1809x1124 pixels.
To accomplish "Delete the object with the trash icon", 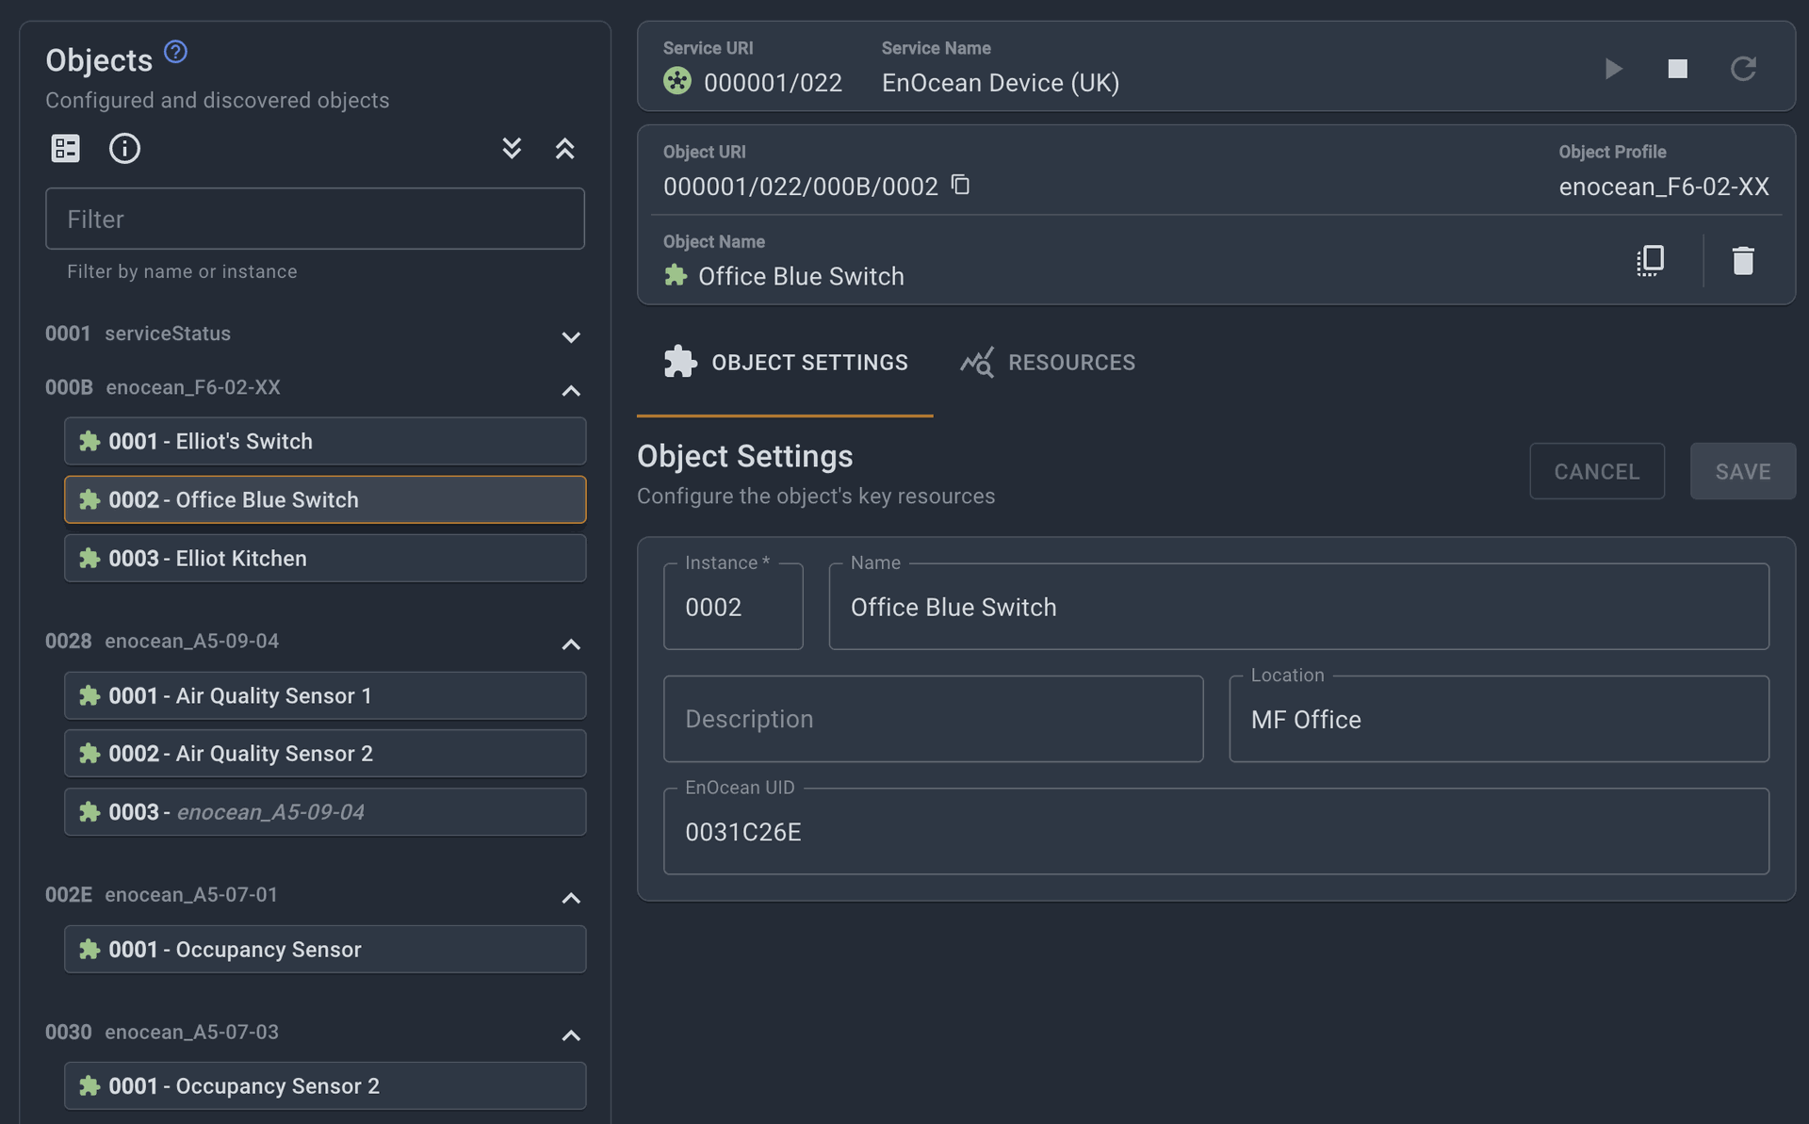I will (1743, 260).
